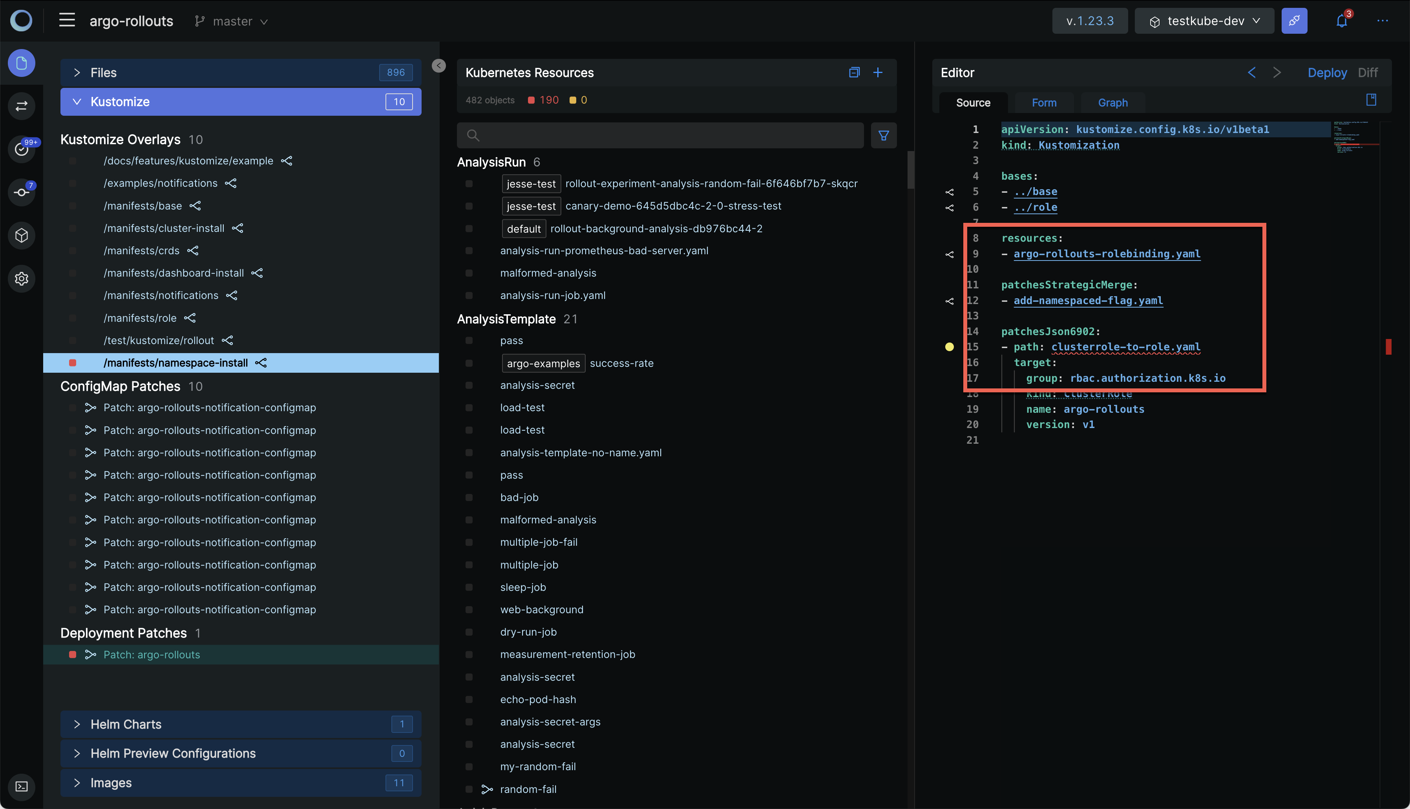Screen dimensions: 1410x809
Task: Click the resource filter funnel icon
Action: [883, 135]
